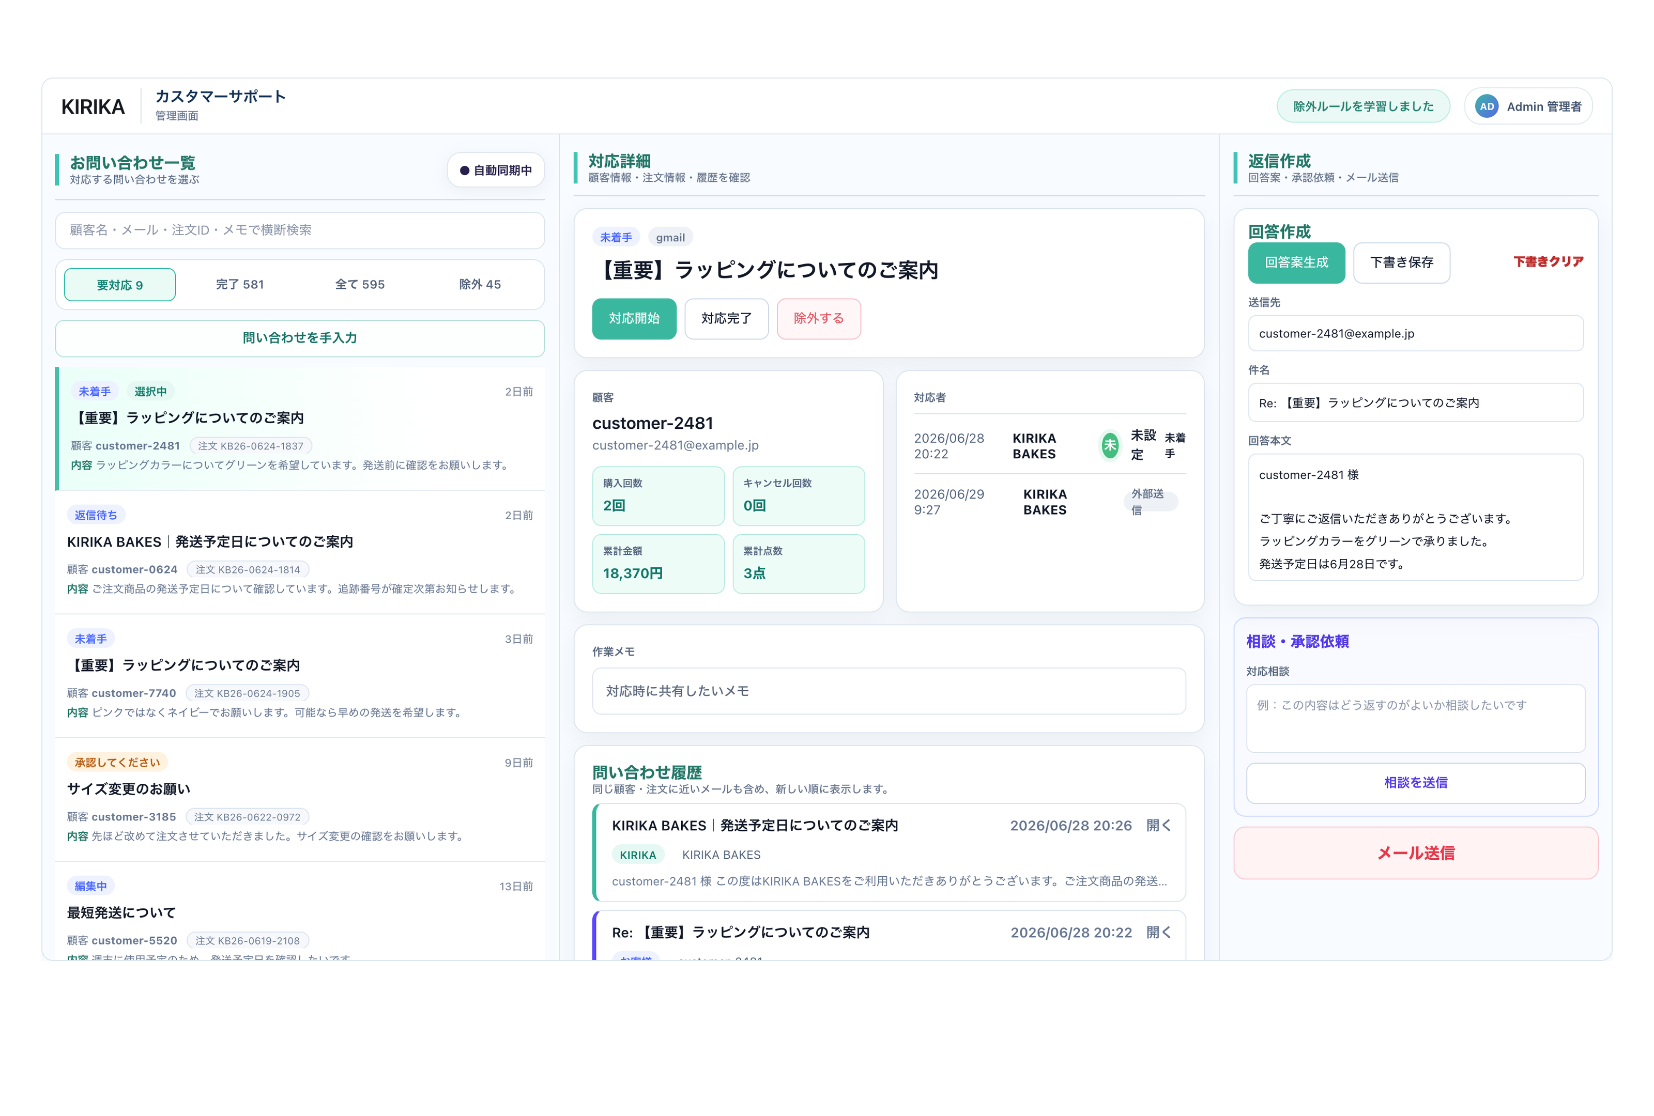Click the order tag KB26-0624-1905

tap(247, 693)
